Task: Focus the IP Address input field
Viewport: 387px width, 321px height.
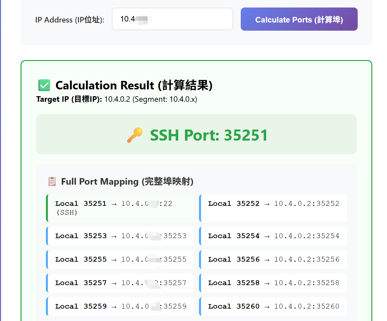Action: 172,19
